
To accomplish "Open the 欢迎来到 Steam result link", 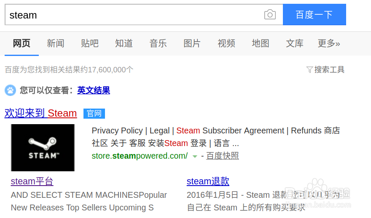I will pyautogui.click(x=41, y=113).
